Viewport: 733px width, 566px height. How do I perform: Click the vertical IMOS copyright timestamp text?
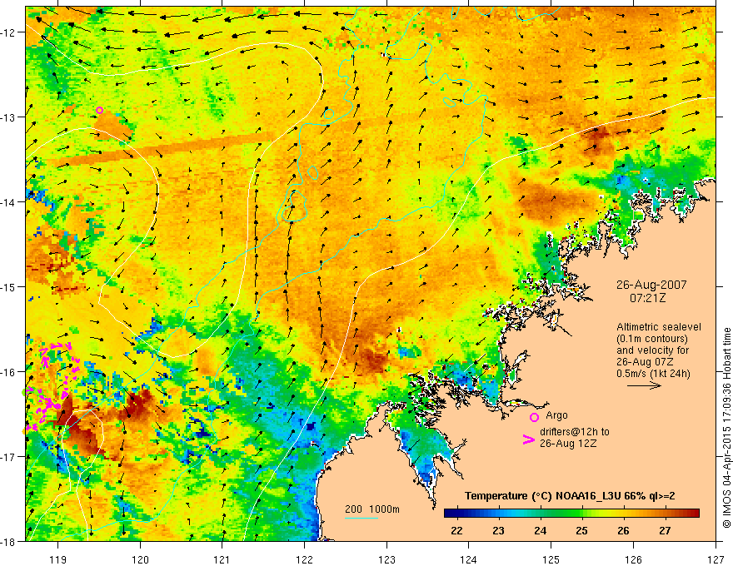(x=726, y=428)
